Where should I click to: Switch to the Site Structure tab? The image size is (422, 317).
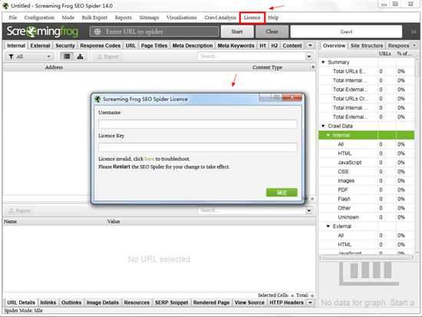(367, 45)
